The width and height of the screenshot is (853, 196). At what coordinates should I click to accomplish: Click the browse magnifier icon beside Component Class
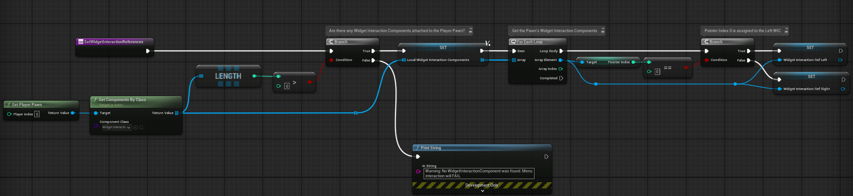(x=141, y=127)
